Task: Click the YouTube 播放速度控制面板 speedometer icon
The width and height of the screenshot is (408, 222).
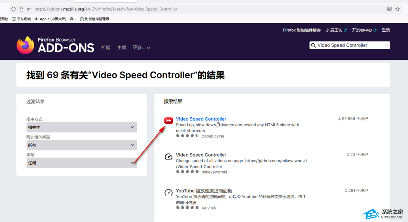Action: point(168,193)
